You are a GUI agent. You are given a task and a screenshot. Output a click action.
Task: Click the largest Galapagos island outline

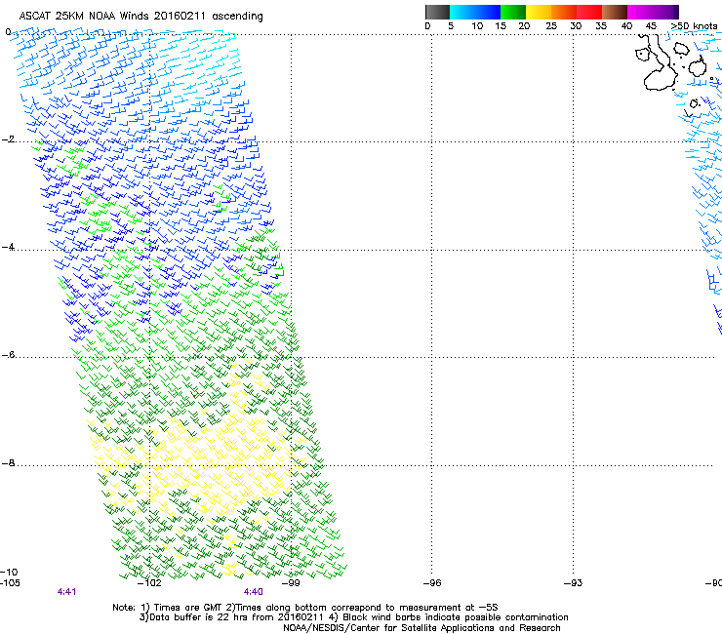658,64
